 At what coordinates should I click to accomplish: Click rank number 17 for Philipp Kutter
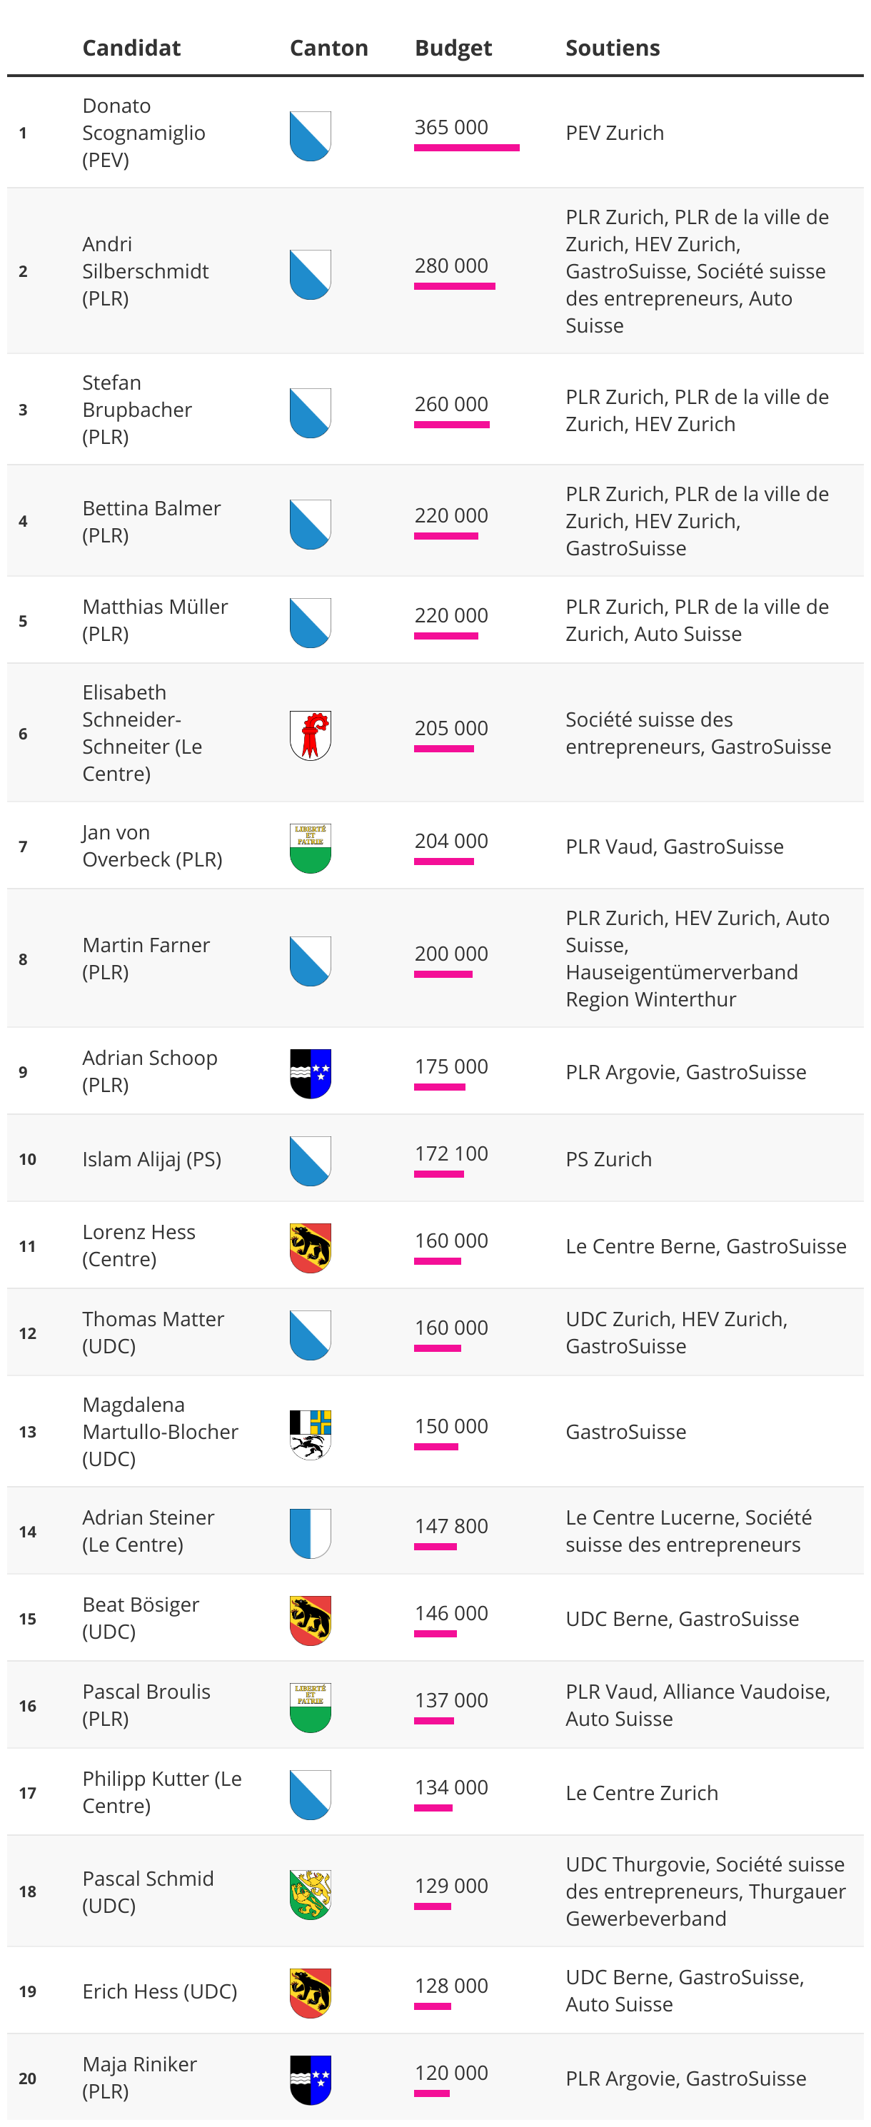[x=27, y=1792]
